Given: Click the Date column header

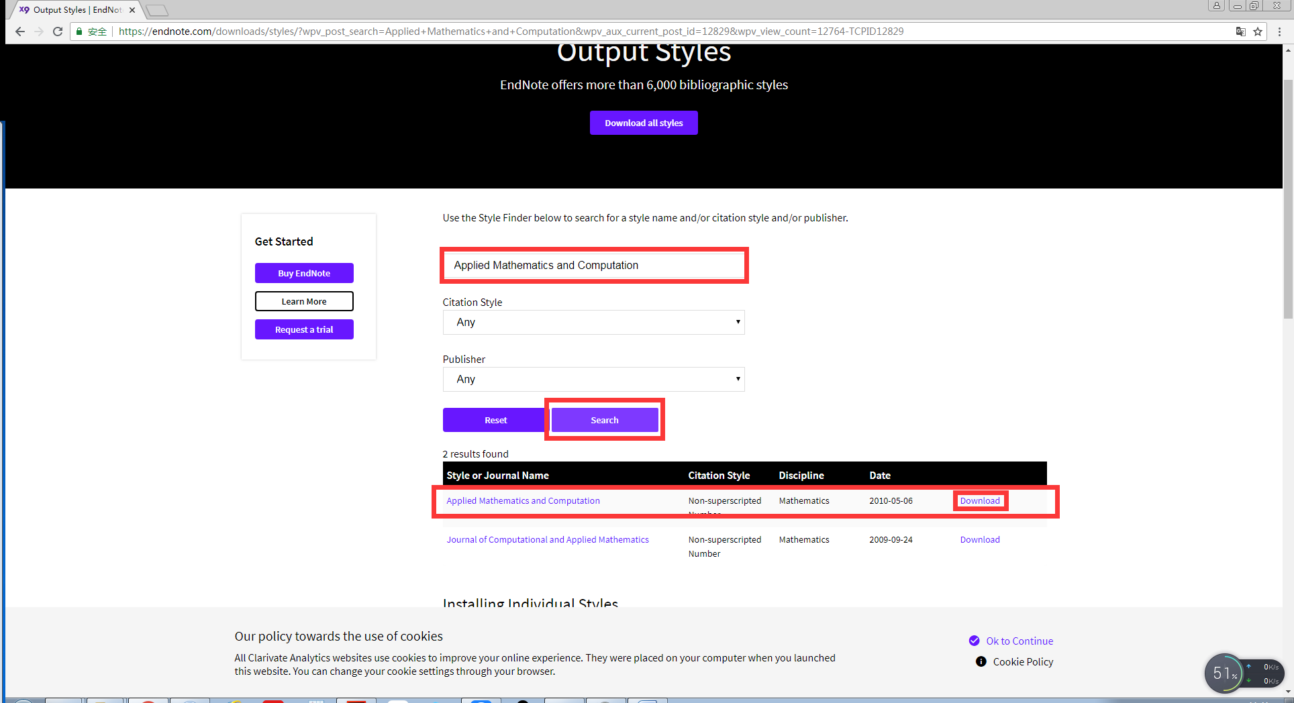Looking at the screenshot, I should pyautogui.click(x=880, y=475).
